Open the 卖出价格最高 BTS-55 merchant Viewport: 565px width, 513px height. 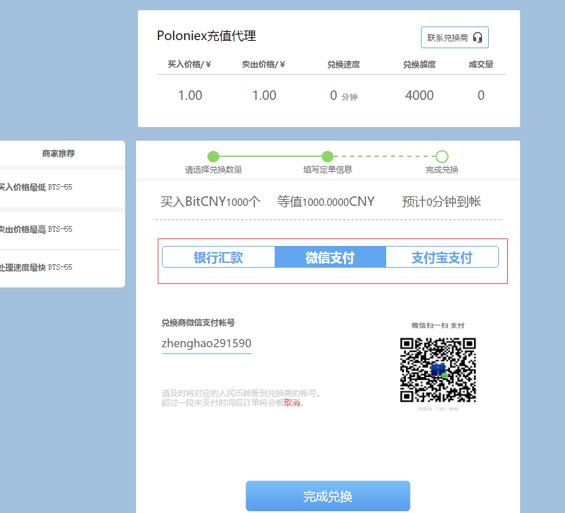[35, 230]
